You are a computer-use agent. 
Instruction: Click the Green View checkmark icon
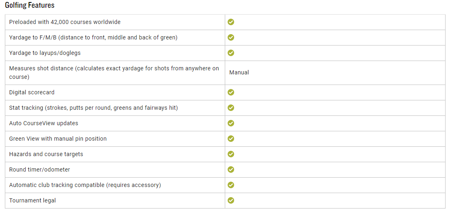(231, 139)
